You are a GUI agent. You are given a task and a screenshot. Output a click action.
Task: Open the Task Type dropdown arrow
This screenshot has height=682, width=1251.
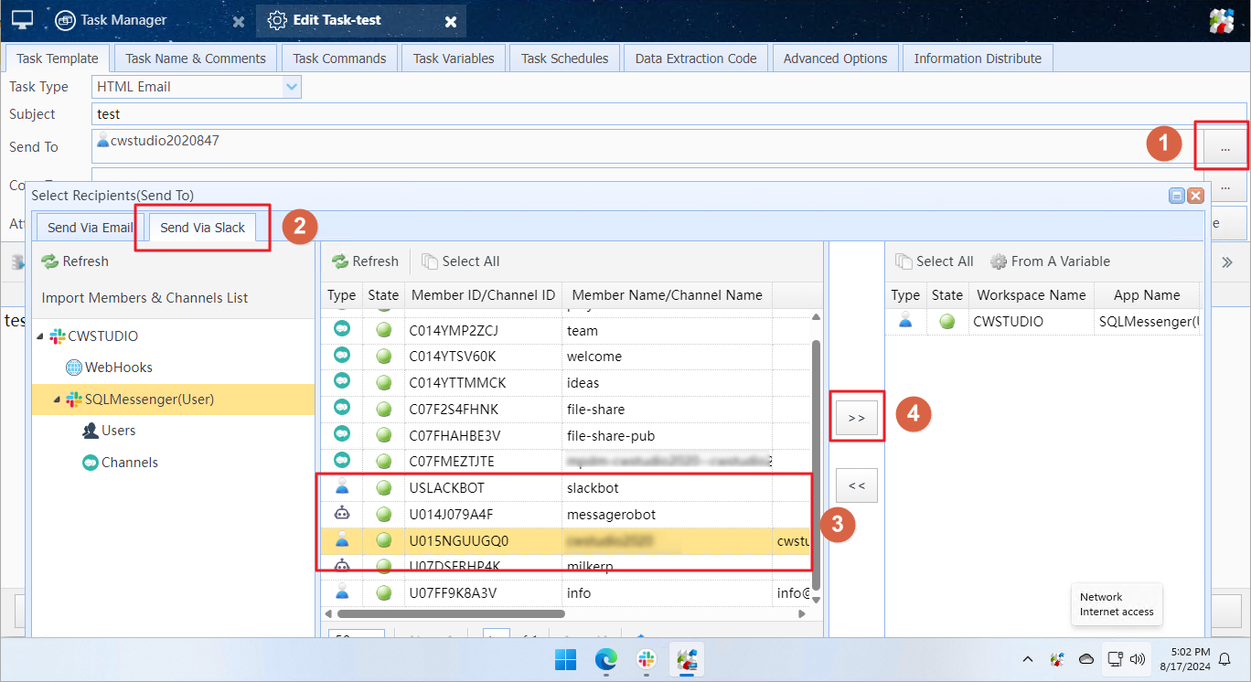292,87
